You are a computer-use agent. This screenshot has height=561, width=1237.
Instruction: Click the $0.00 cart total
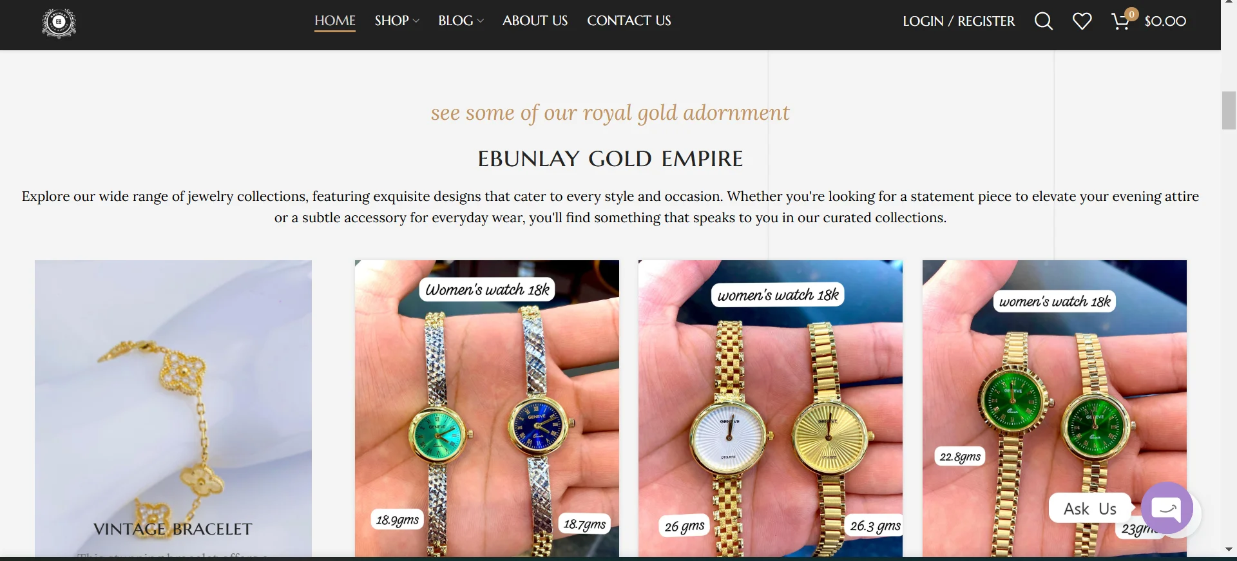click(1165, 21)
